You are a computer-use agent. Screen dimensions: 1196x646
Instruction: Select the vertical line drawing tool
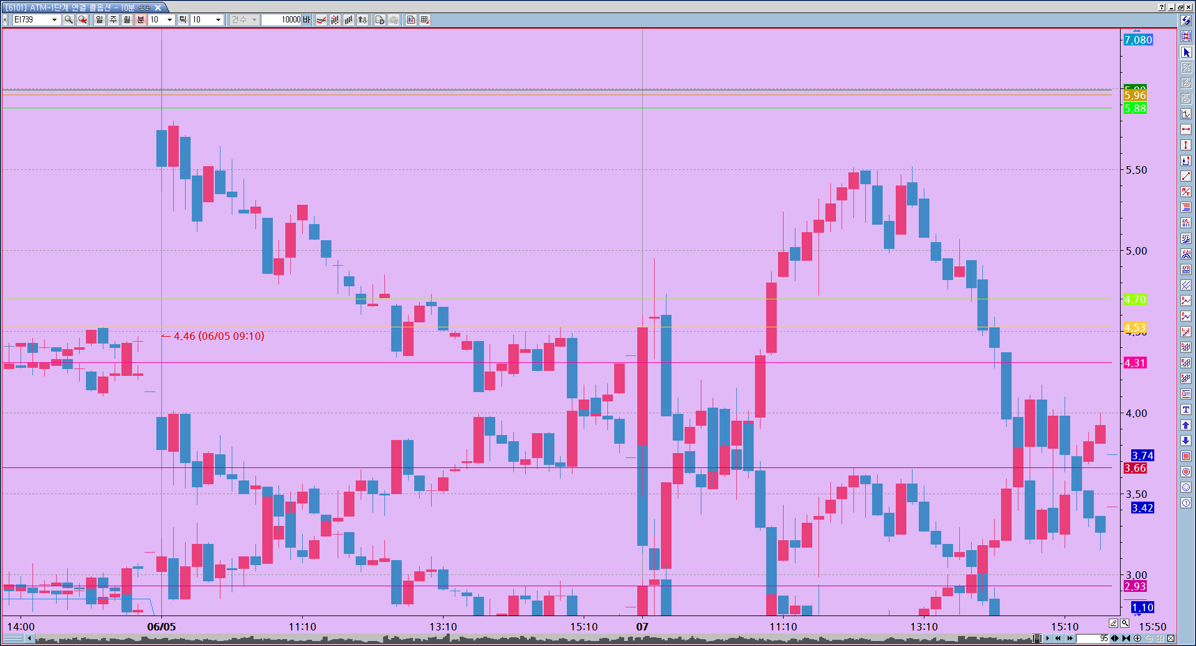[x=1186, y=145]
